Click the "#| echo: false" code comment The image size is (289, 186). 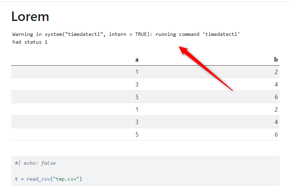point(35,163)
